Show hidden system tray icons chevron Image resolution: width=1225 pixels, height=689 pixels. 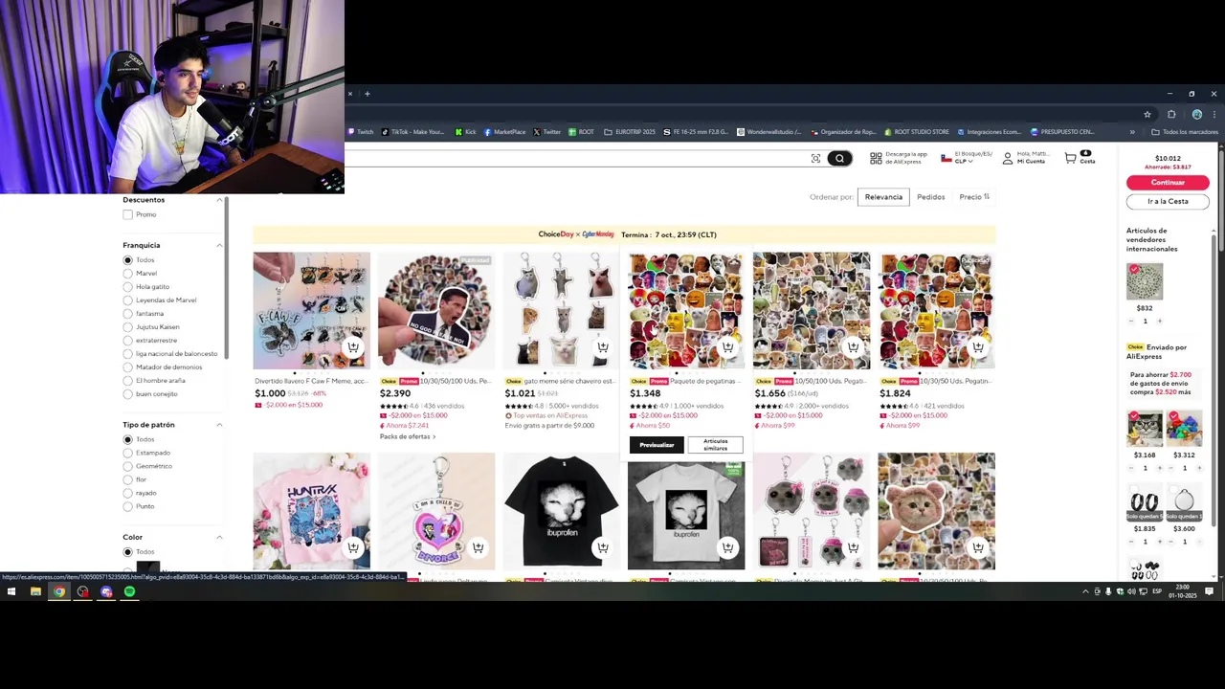1085,591
